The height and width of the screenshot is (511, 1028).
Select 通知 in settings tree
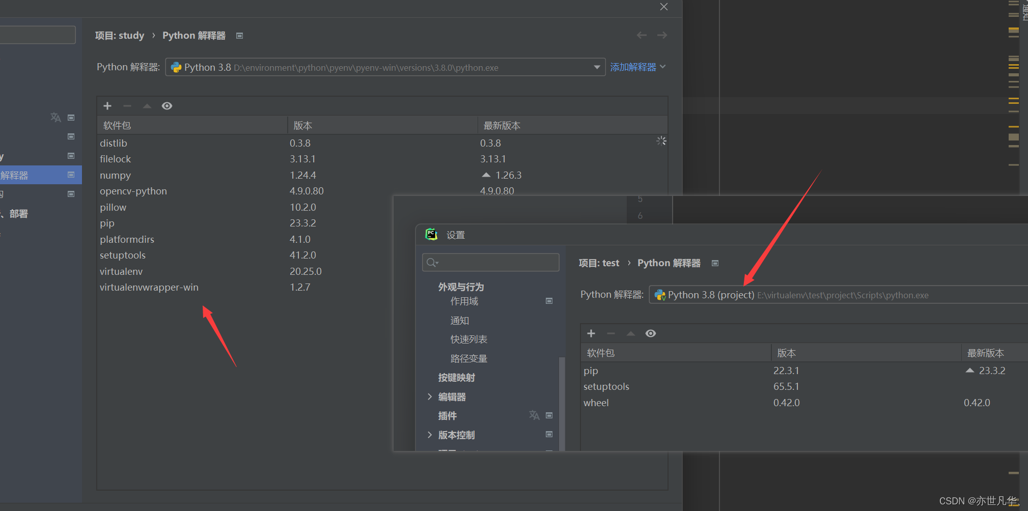[x=460, y=321]
